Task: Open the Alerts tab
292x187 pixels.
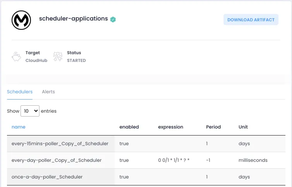Action: 48,92
